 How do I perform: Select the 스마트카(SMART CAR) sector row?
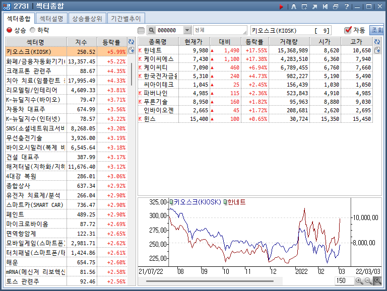(x=66, y=205)
